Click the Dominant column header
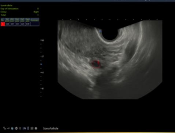This screenshot has width=176, height=133. pyautogui.click(x=35, y=20)
